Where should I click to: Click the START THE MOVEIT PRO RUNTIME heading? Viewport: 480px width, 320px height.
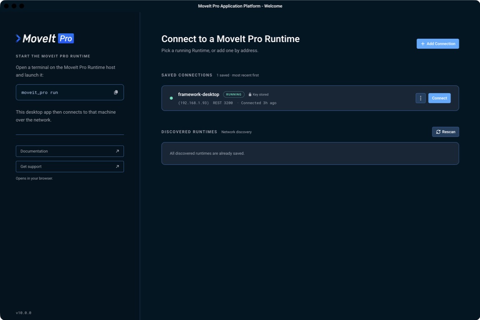(53, 56)
